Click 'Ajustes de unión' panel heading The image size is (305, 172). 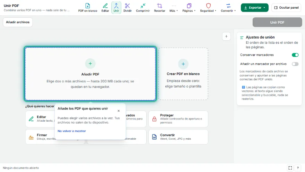coord(260,37)
